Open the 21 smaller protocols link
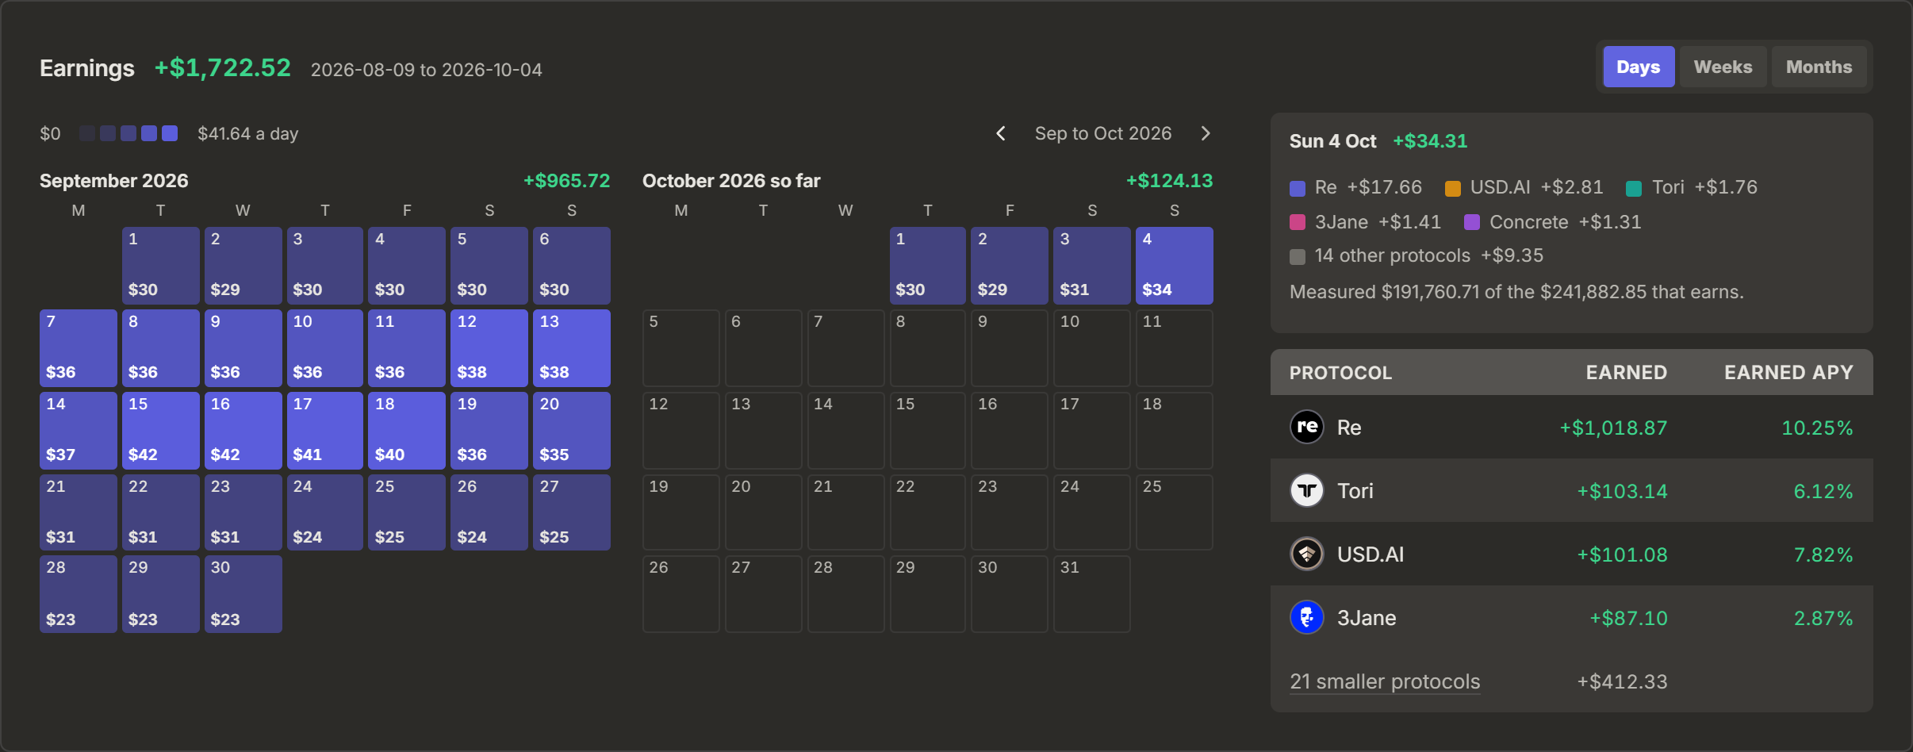The height and width of the screenshot is (752, 1913). coord(1385,681)
